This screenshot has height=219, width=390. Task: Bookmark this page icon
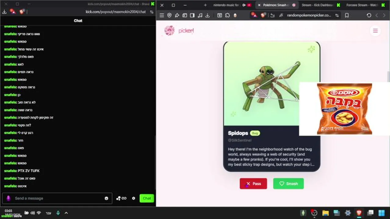[347, 15]
